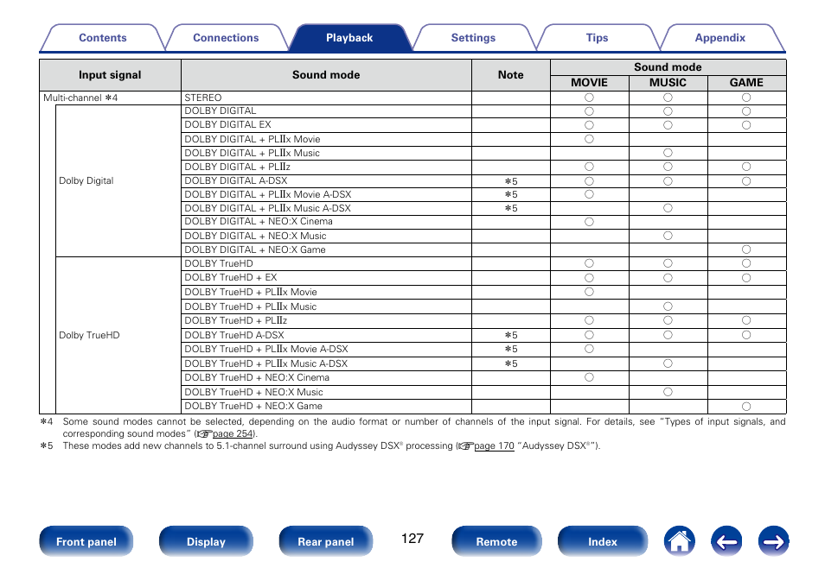Go to the home page icon

point(679,541)
